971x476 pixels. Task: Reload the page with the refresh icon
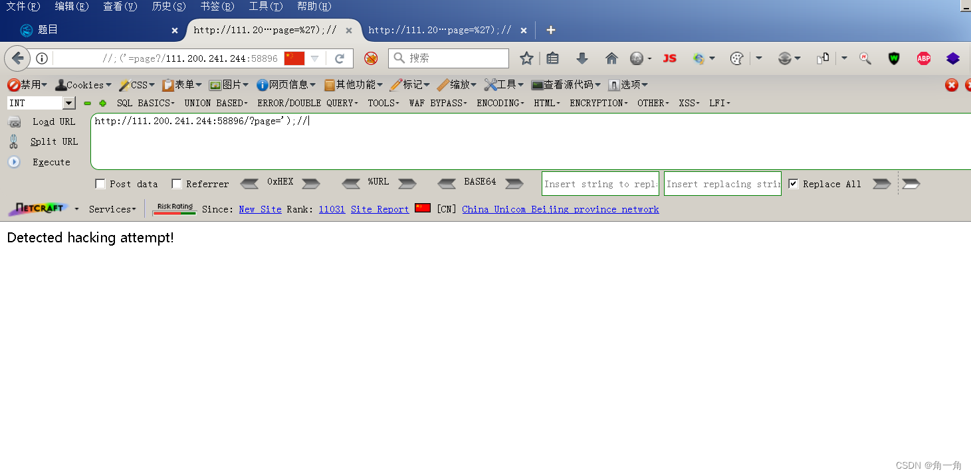(339, 58)
